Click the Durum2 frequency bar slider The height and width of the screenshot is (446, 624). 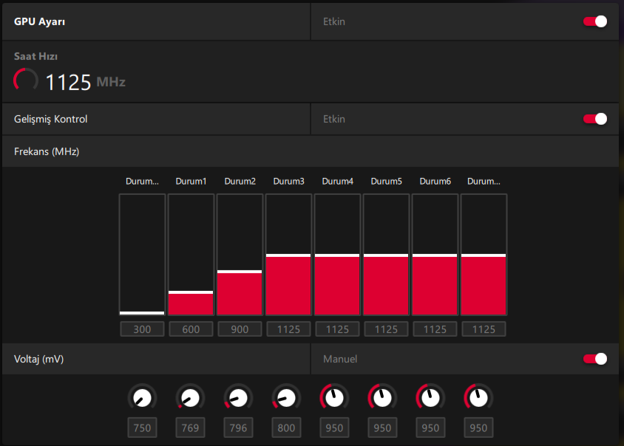[240, 255]
